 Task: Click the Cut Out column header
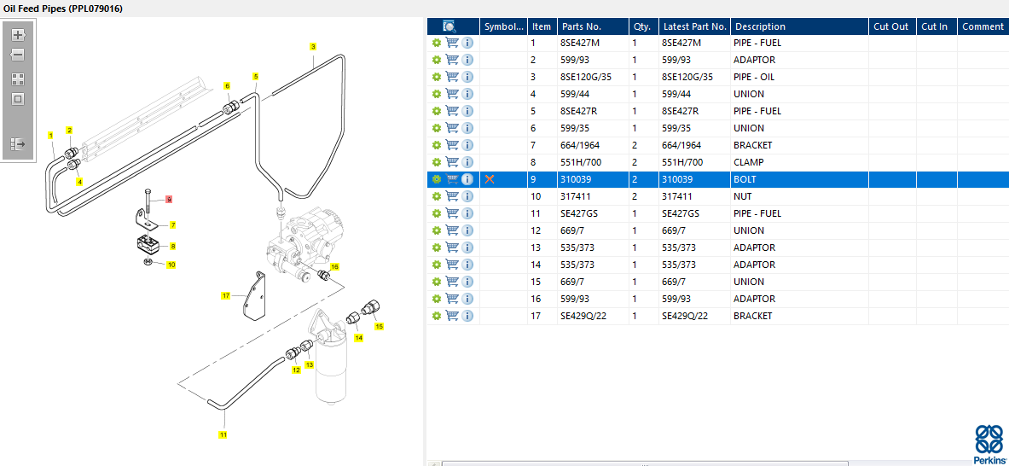coord(892,26)
